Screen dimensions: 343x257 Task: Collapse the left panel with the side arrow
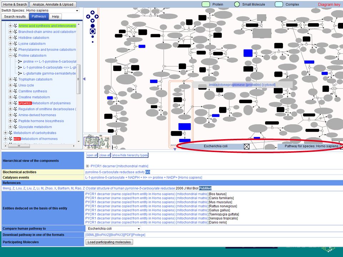(84, 79)
